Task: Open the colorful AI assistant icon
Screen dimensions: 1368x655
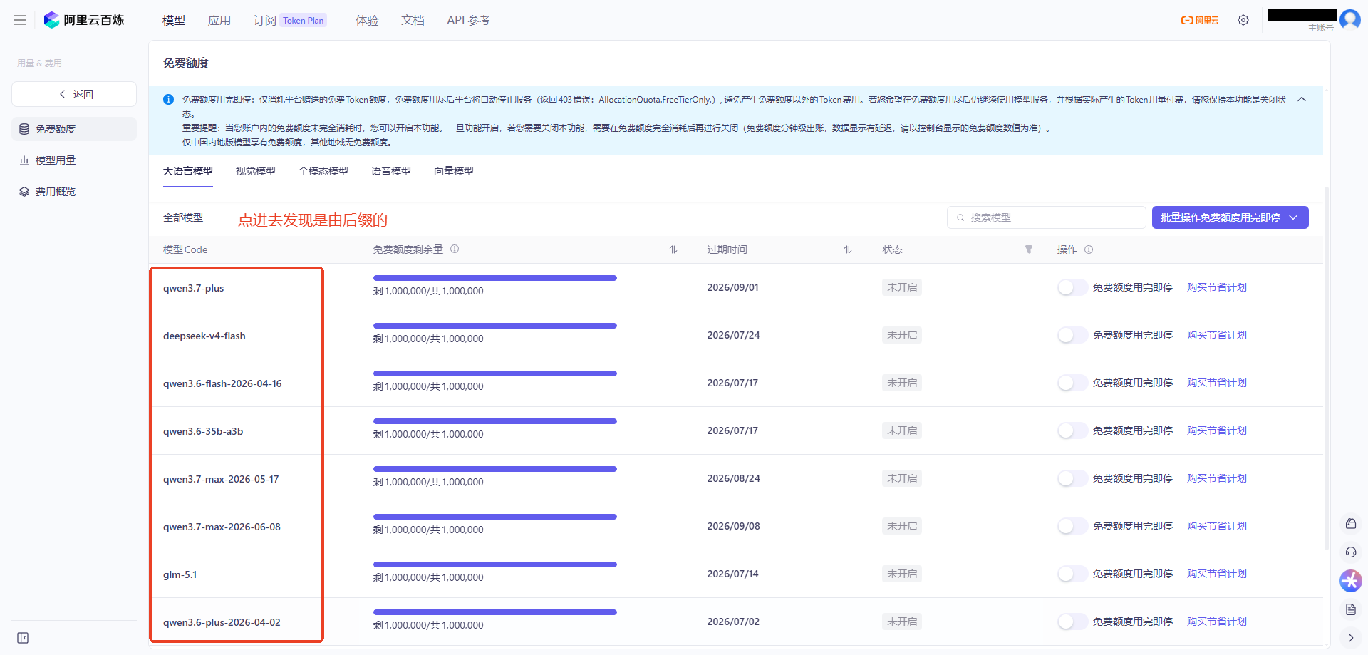Action: point(1351,581)
